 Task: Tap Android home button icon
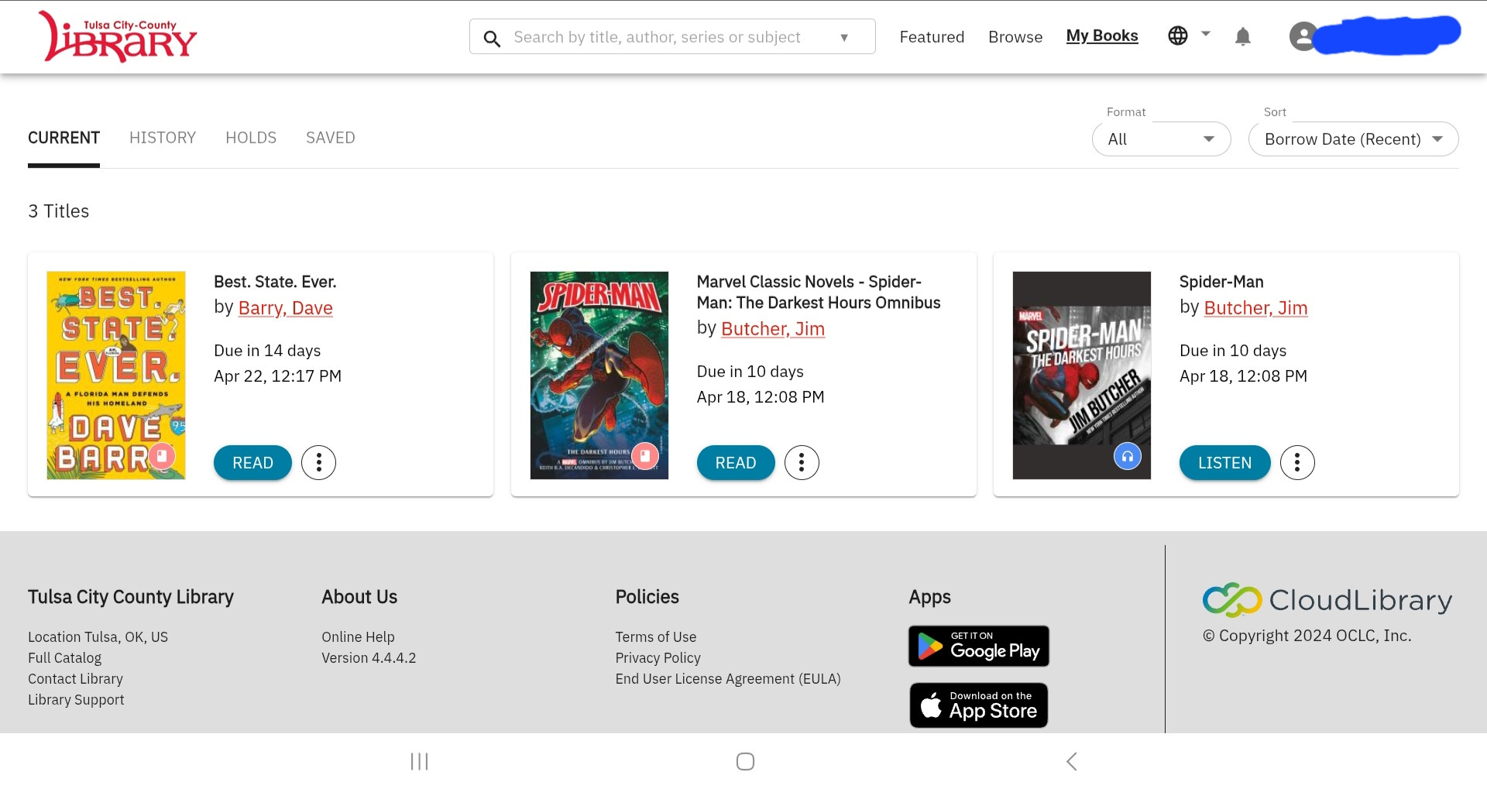[x=745, y=761]
